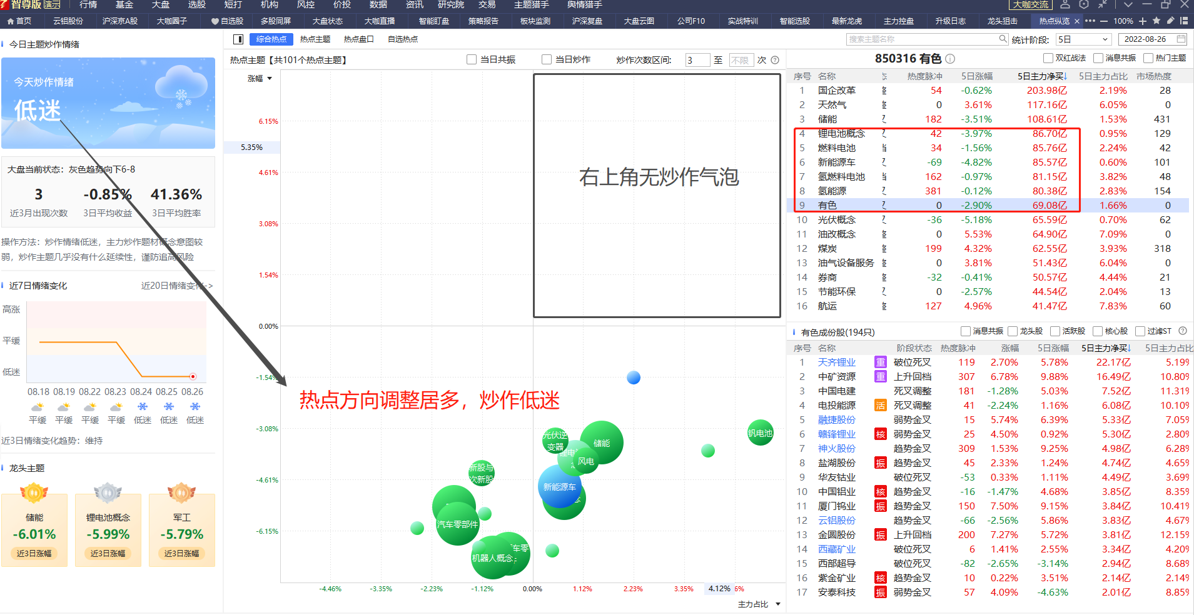Click the 演示 label near logo
This screenshot has width=1194, height=615.
point(52,5)
